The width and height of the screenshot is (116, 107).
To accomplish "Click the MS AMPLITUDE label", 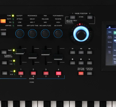I will click(45, 26).
